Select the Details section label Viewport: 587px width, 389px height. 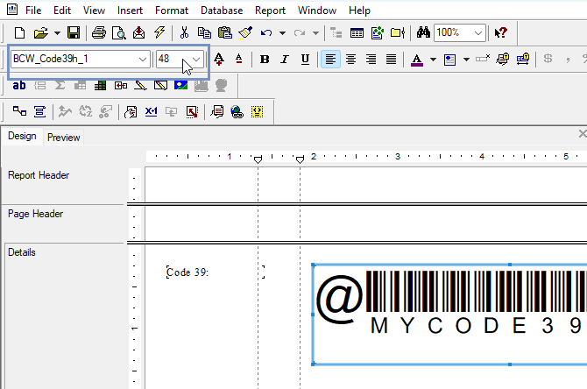tap(22, 252)
